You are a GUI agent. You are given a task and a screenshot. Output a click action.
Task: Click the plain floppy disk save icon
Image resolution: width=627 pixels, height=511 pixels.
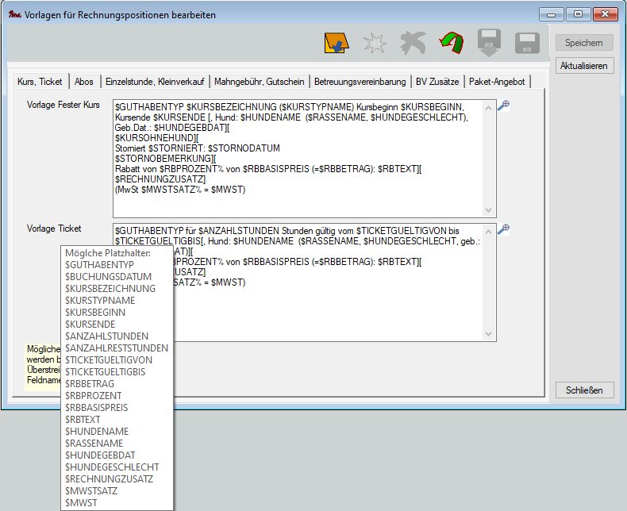[x=526, y=44]
